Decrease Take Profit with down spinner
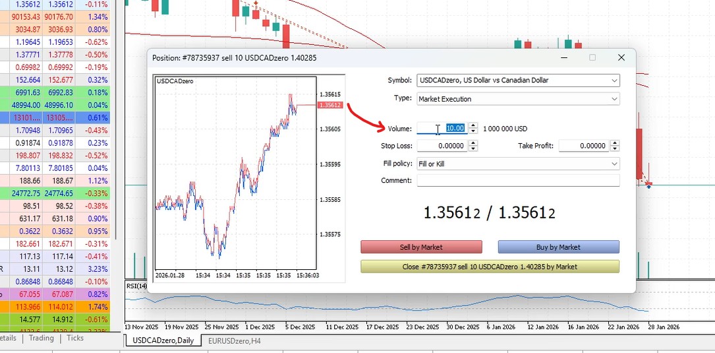This screenshot has height=353, width=715. [x=615, y=148]
